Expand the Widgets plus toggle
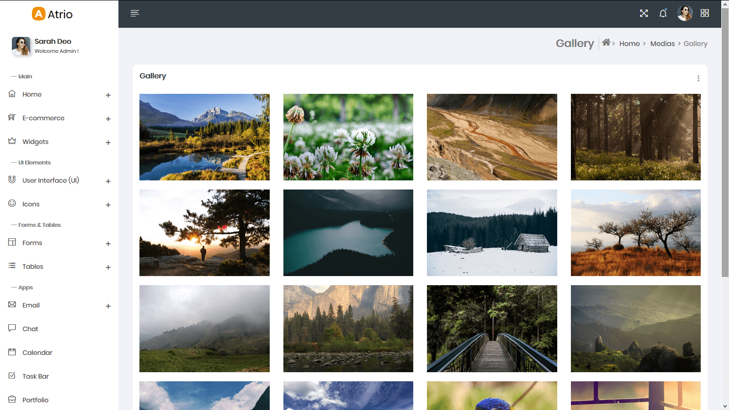Image resolution: width=729 pixels, height=410 pixels. coord(108,143)
